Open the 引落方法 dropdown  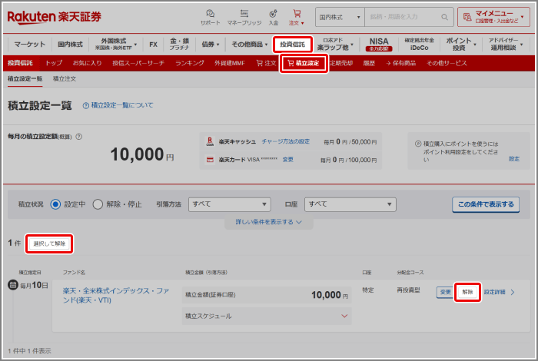[230, 204]
